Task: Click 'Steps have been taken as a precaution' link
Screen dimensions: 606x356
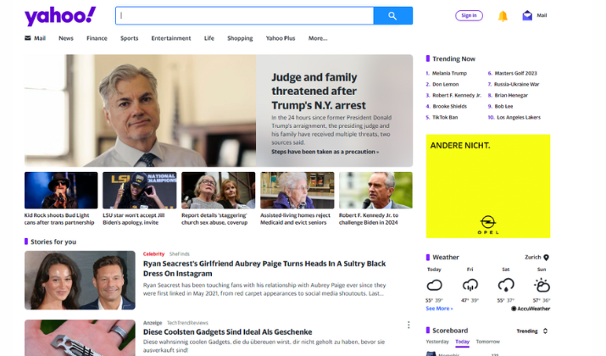Action: pos(325,152)
